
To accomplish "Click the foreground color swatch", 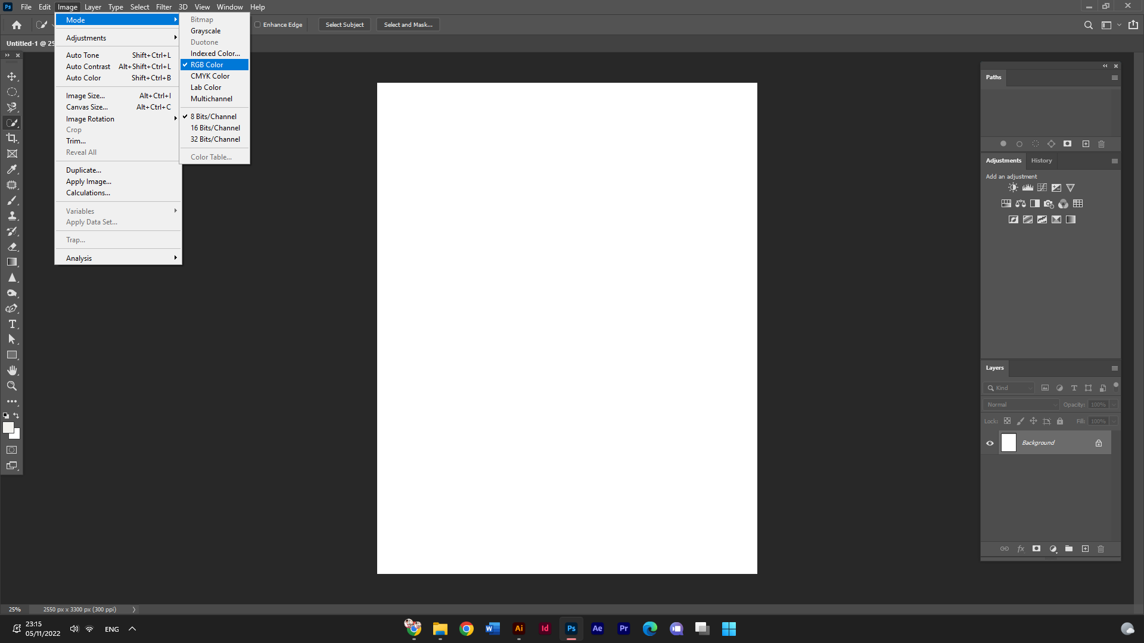I will (x=8, y=427).
